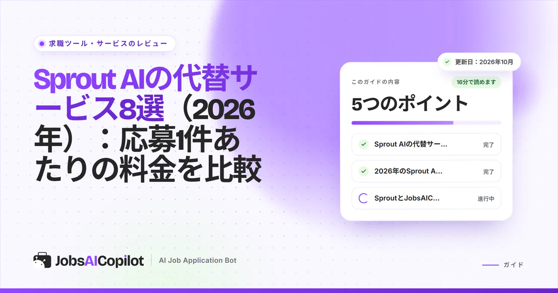This screenshot has height=293, width=558.
Task: Click the check icon for 'Sprout AIの代替サー…'
Action: [364, 144]
